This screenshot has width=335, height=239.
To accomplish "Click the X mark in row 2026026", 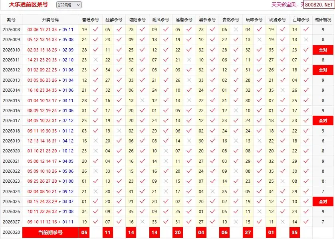I will tap(260, 211).
